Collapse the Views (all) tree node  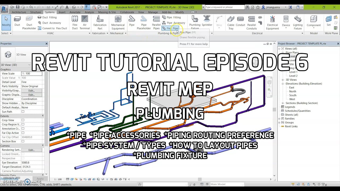[x=279, y=49]
